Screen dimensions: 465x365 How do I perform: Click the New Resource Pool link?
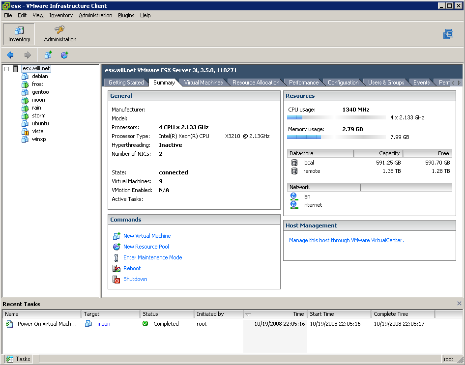click(146, 247)
